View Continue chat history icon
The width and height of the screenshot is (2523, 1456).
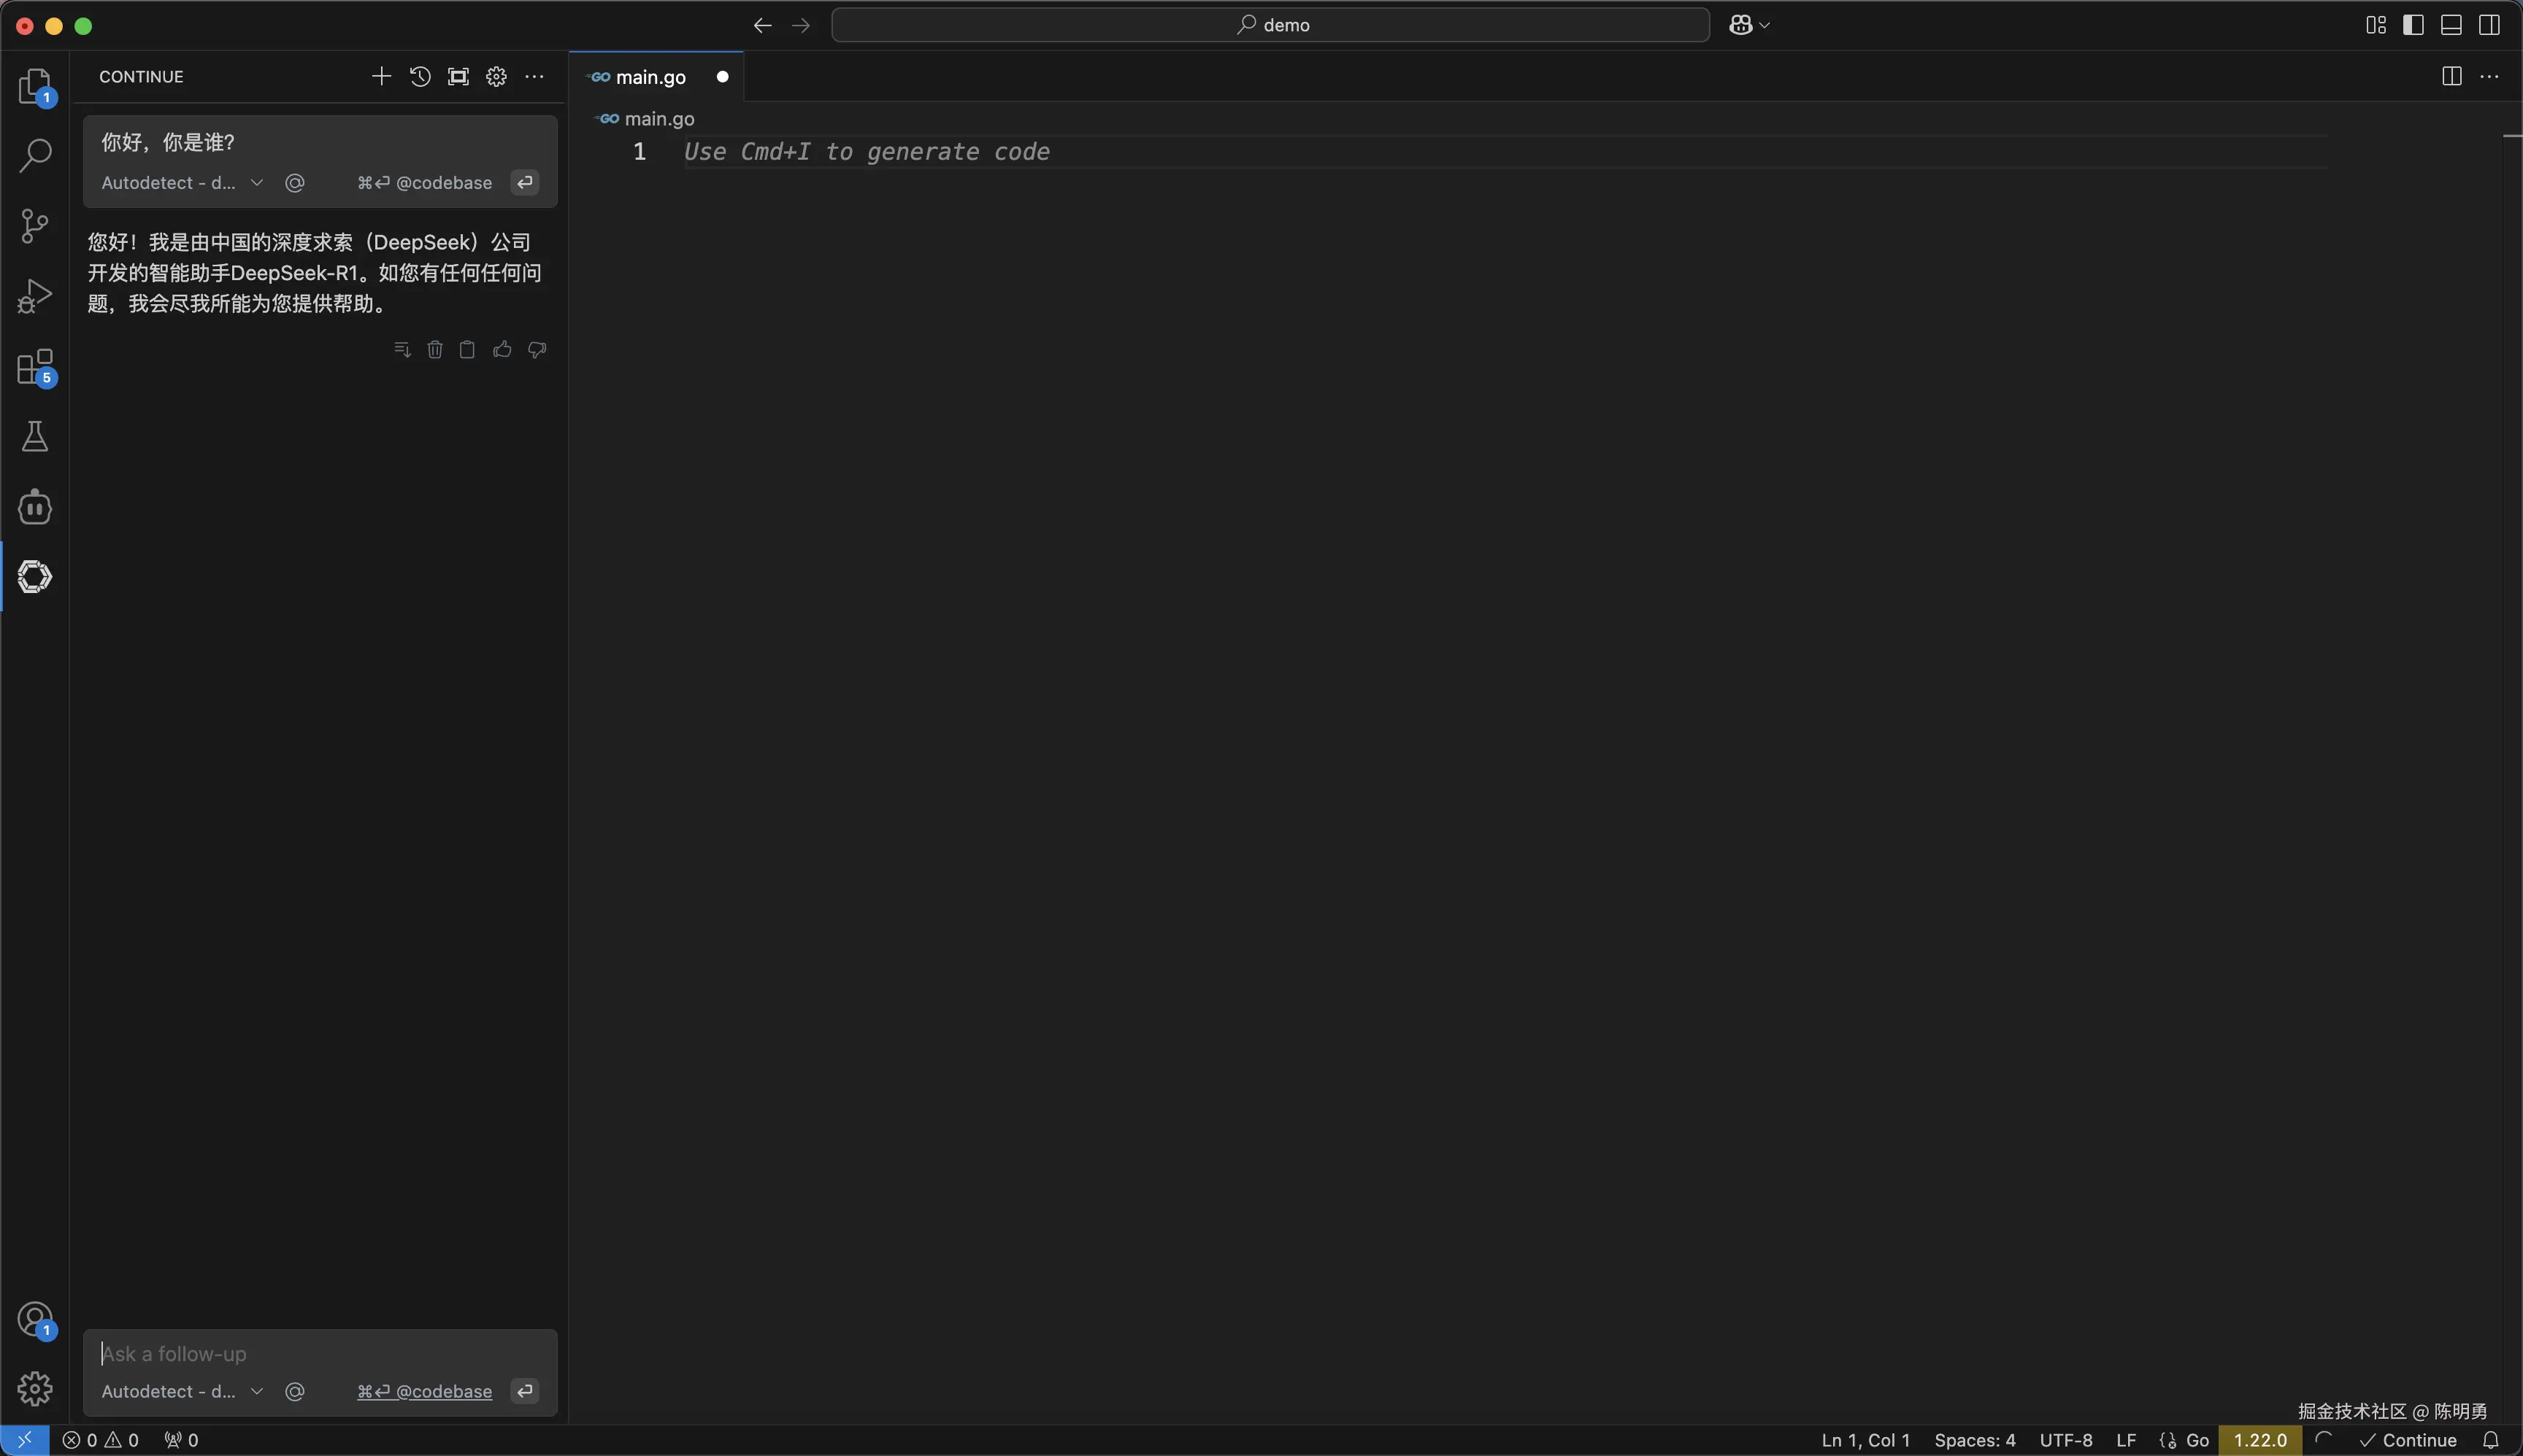pos(419,77)
